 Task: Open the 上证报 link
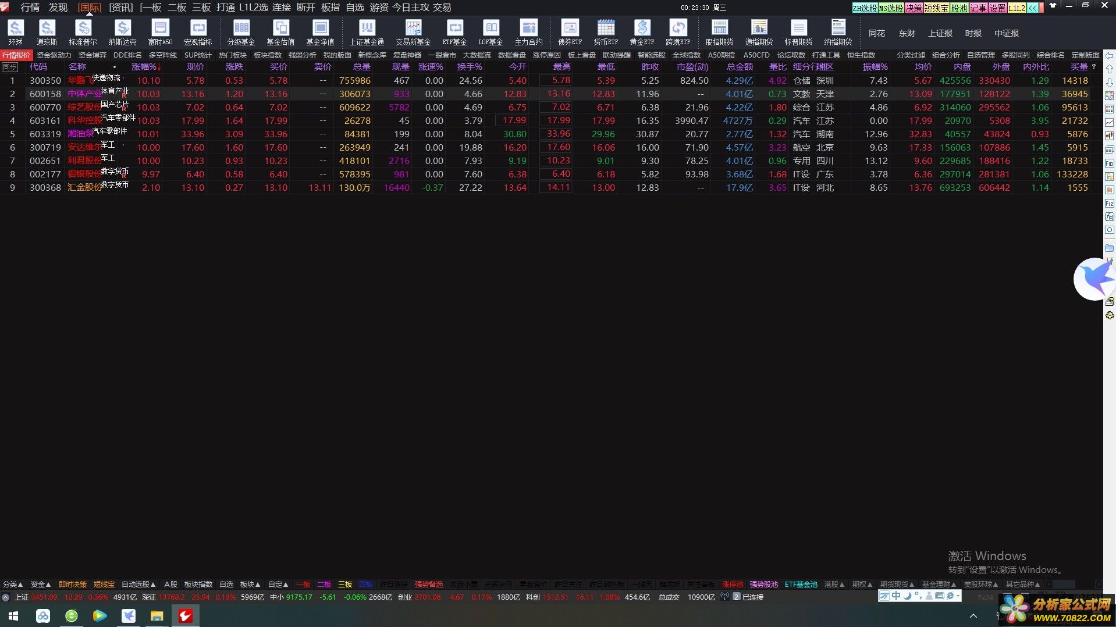click(940, 33)
